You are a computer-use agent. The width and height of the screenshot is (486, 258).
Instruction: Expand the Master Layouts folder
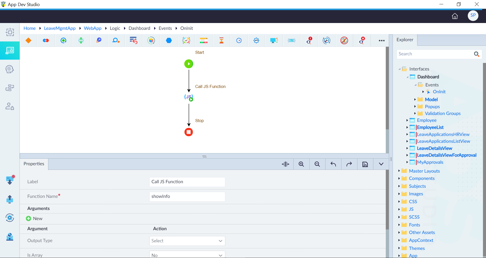pyautogui.click(x=399, y=171)
